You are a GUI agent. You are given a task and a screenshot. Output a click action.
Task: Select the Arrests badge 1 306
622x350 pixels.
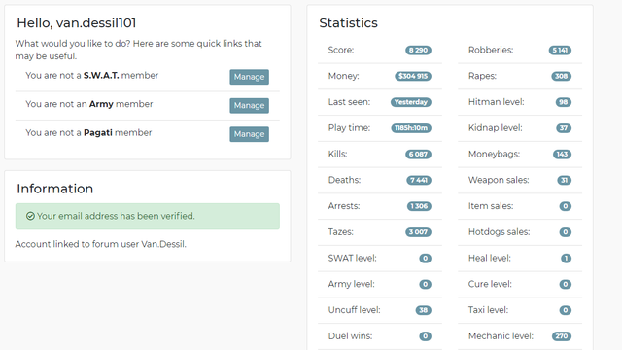click(x=419, y=206)
